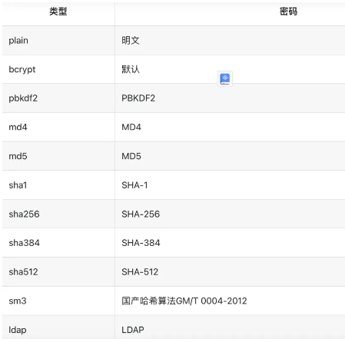Viewport: 345px width, 339px height.
Task: Click the sha384 type cell
Action: [58, 243]
